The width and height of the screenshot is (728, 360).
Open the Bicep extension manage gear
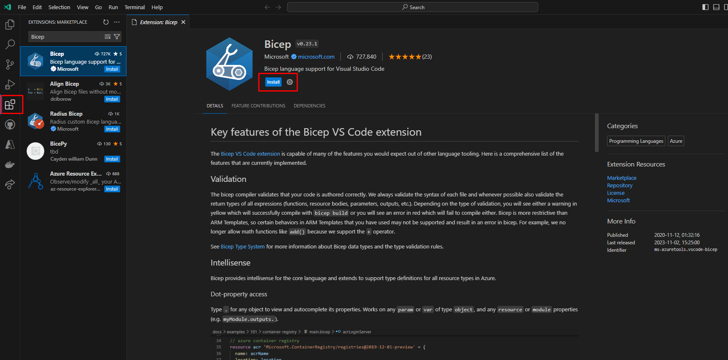tap(290, 82)
